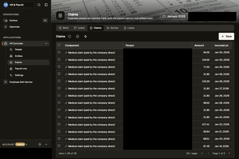This screenshot has width=239, height=159.
Task: Check the row with amount 100.00
Action: 59,59
